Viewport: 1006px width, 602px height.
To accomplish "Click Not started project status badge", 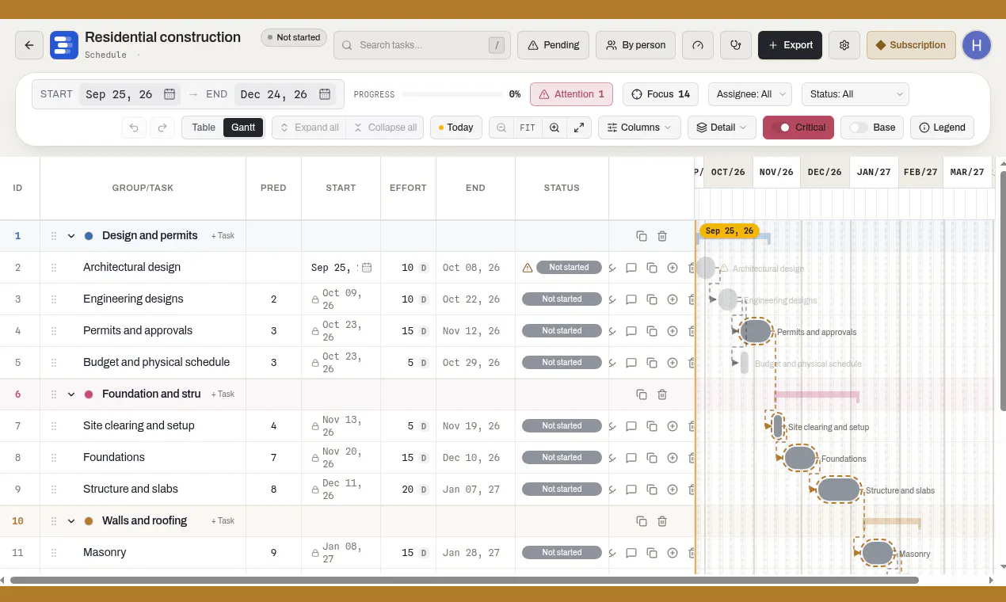I will [294, 37].
